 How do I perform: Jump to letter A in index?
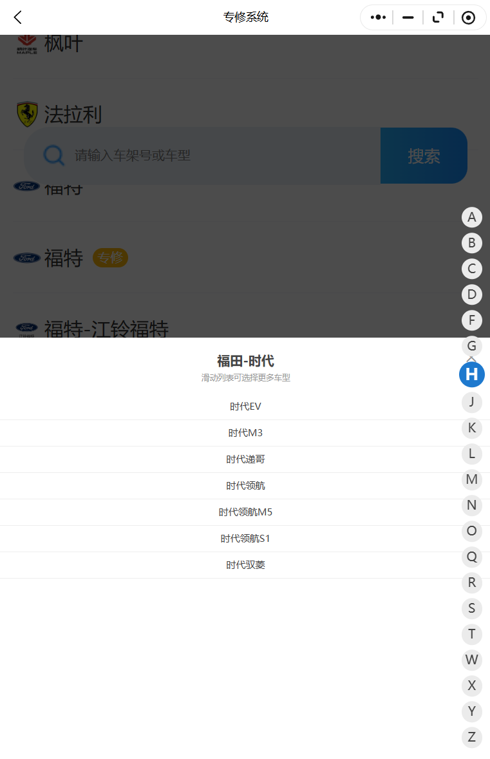(471, 217)
